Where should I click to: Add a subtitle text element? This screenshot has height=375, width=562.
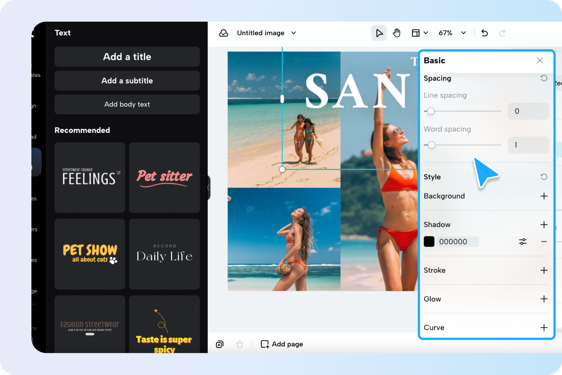[127, 81]
